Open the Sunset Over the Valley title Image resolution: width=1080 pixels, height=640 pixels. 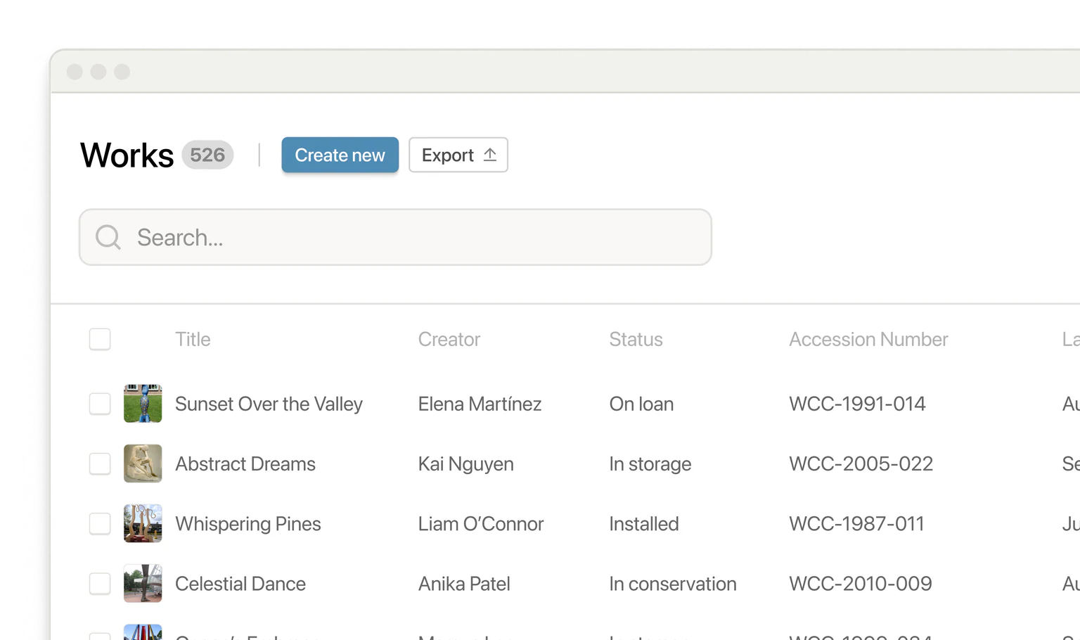(x=269, y=404)
